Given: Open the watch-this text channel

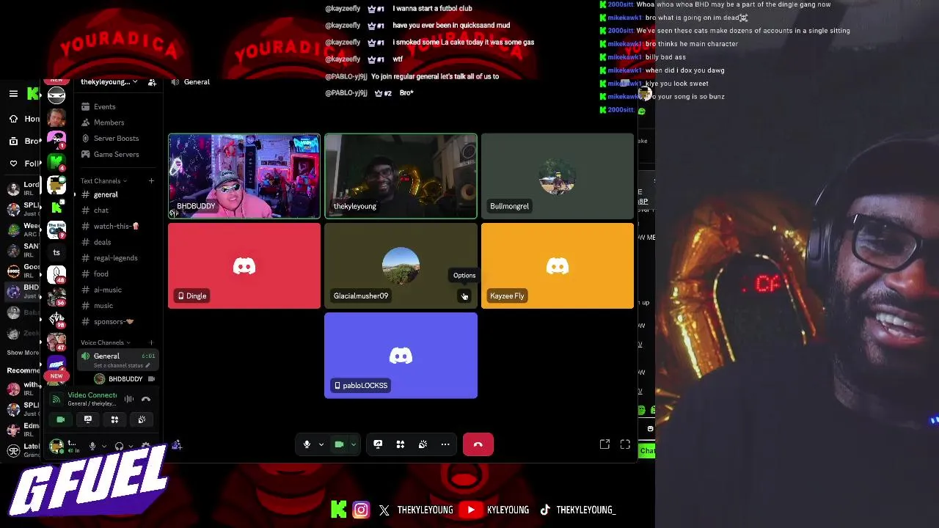Looking at the screenshot, I should [x=117, y=226].
